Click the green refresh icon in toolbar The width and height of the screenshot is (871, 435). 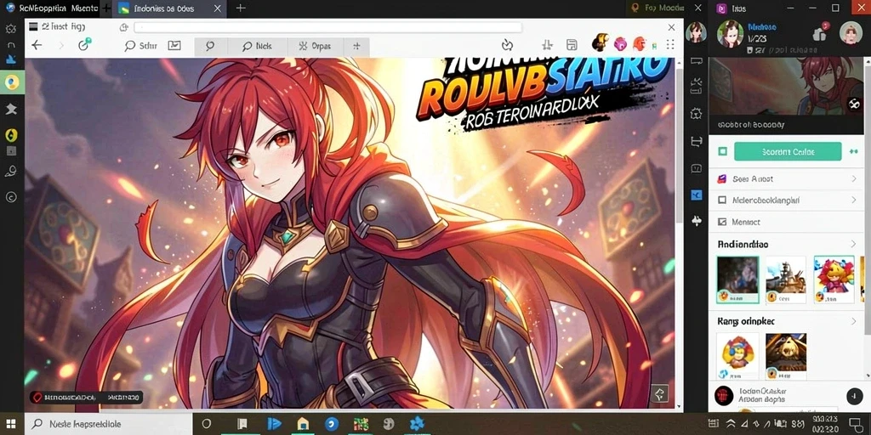pos(84,45)
